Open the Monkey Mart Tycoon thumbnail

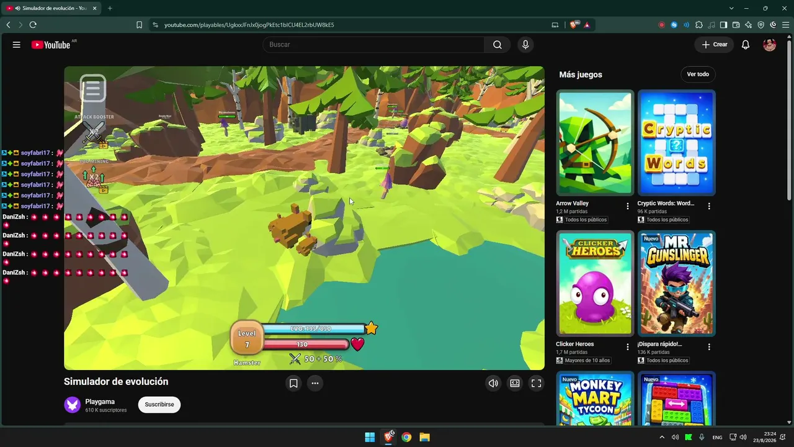595,399
